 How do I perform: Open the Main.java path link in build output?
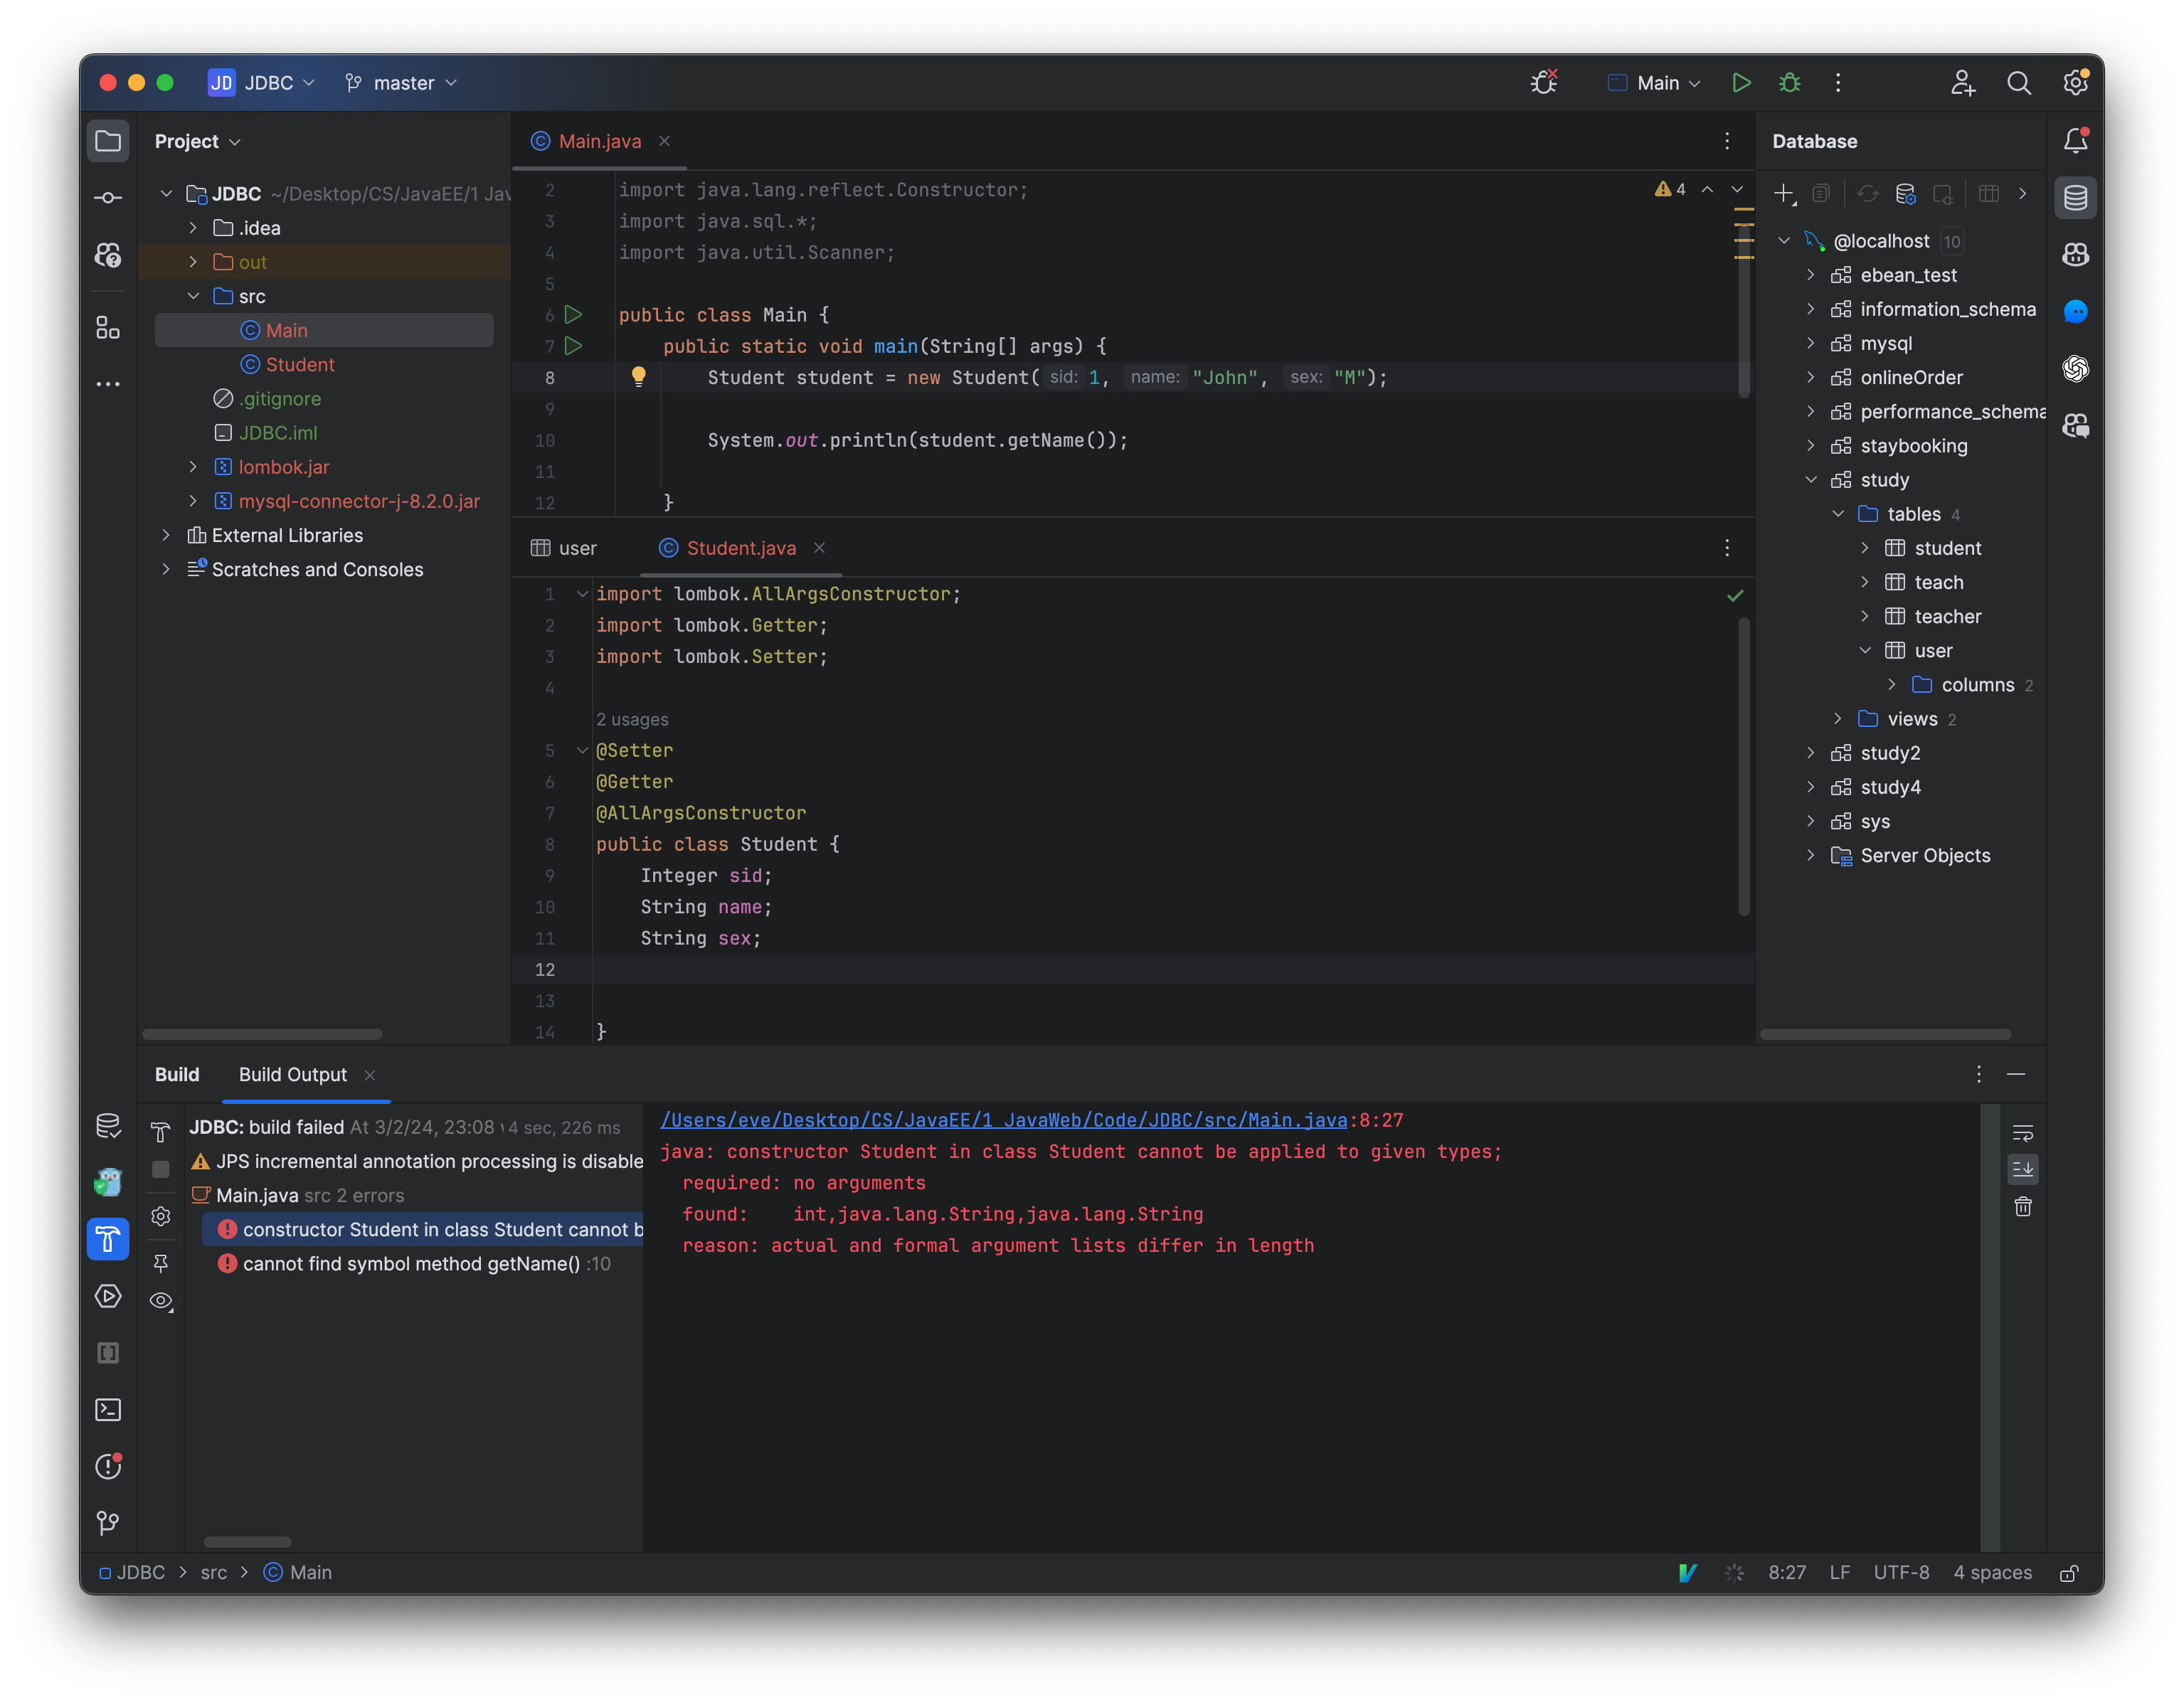pos(1003,1120)
